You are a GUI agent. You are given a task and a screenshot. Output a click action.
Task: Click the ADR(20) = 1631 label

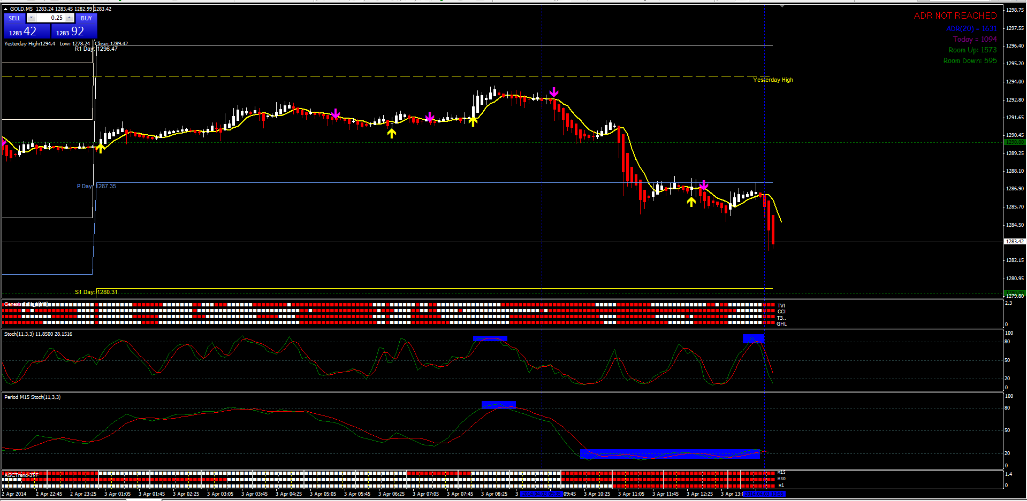tap(971, 29)
